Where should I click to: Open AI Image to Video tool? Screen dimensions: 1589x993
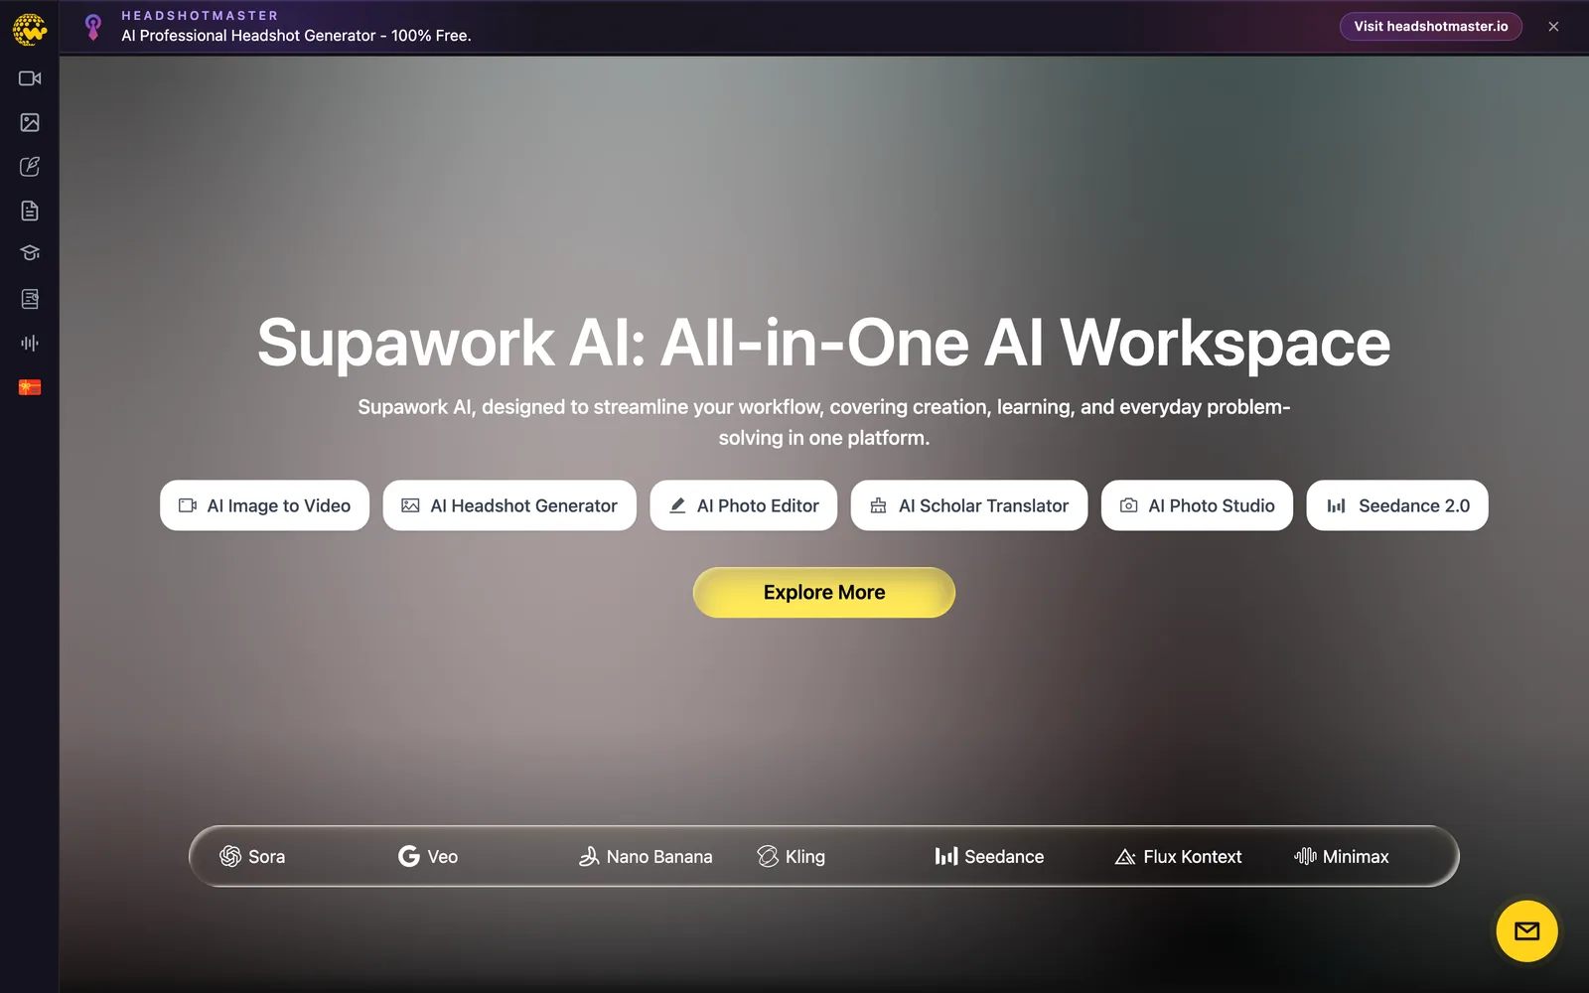point(264,505)
